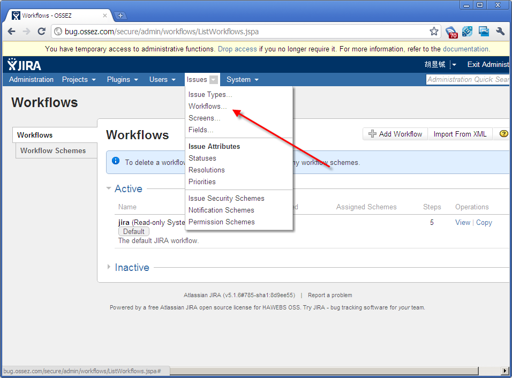This screenshot has height=378, width=512.
Task: Open the Plugins dropdown menu
Action: [123, 80]
